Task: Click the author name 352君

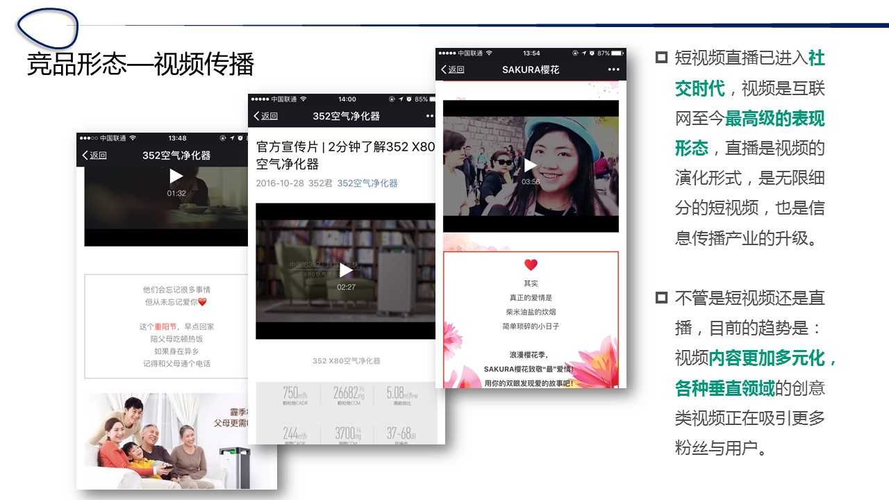Action: point(320,183)
